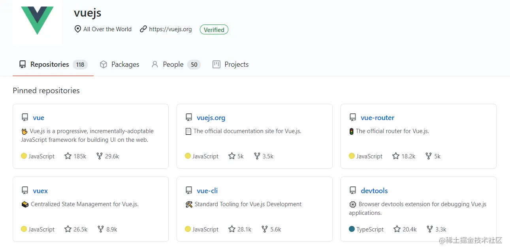The image size is (510, 252).
Task: Click the devtools star icon (20.4k)
Action: click(397, 229)
